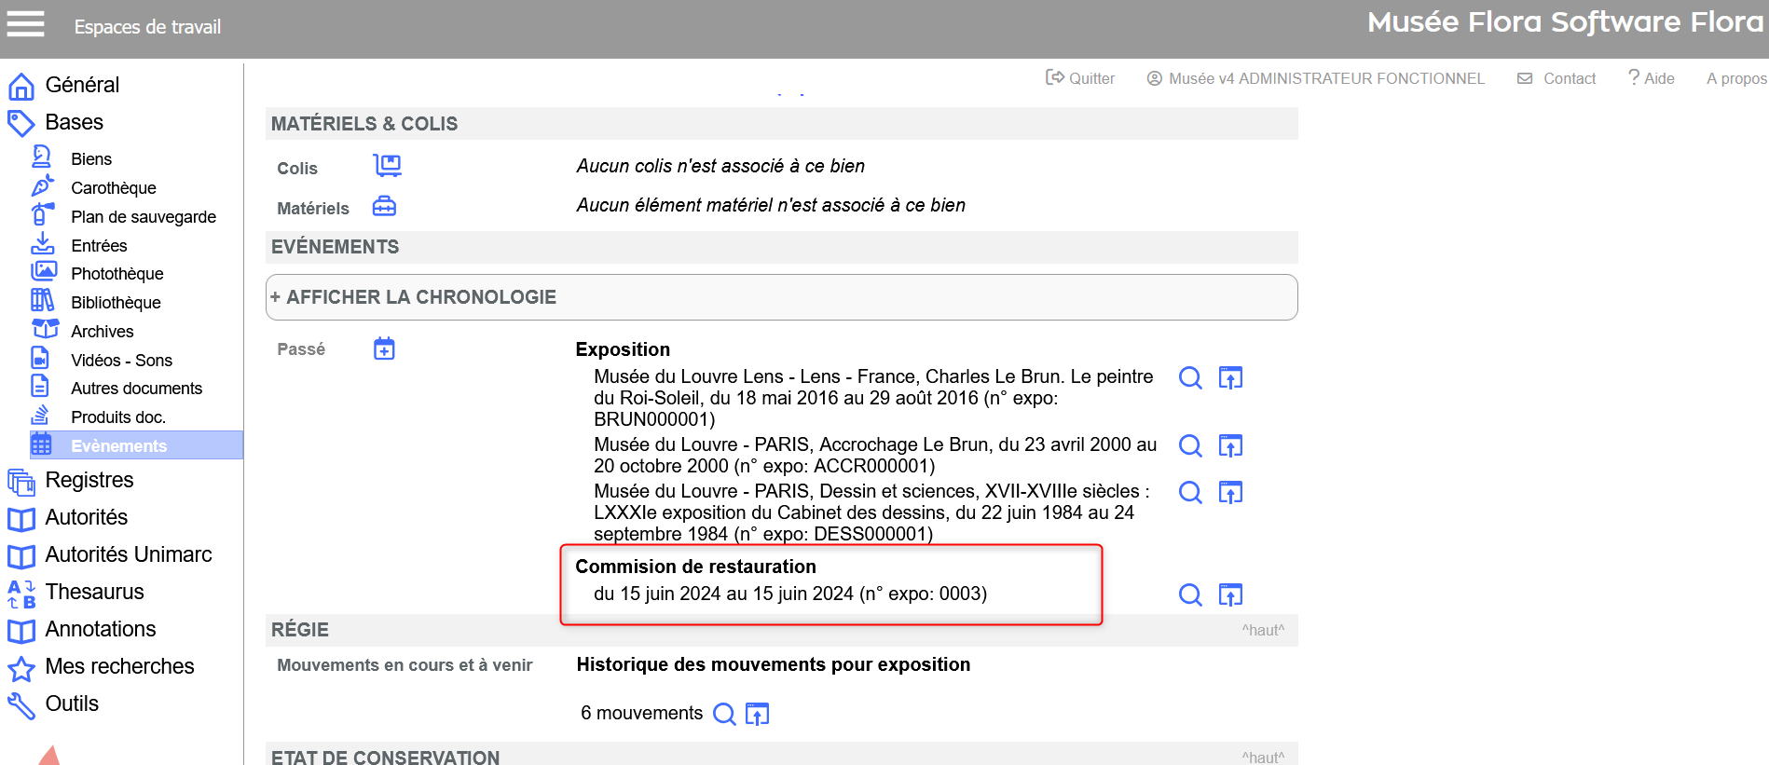1769x765 pixels.
Task: Click the Thesaurus A-B icon
Action: click(21, 594)
